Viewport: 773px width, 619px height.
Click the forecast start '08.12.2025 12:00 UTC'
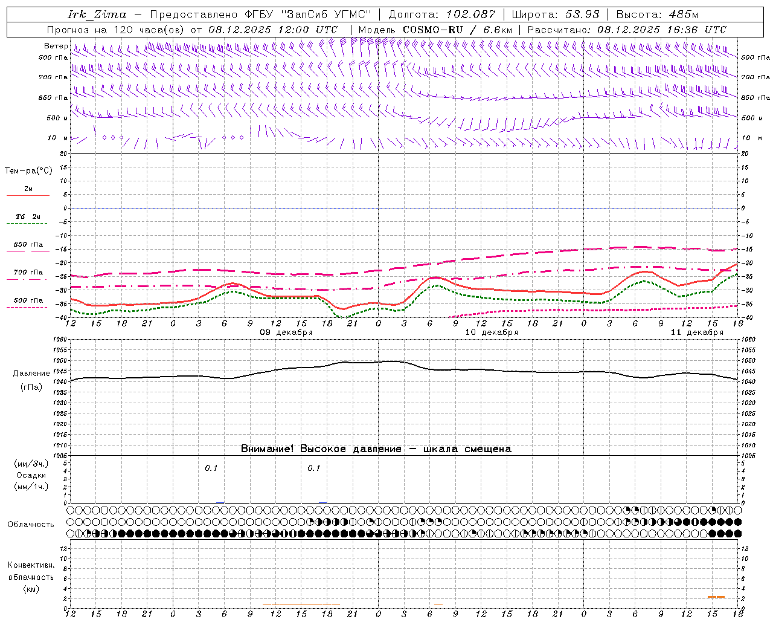tap(273, 30)
